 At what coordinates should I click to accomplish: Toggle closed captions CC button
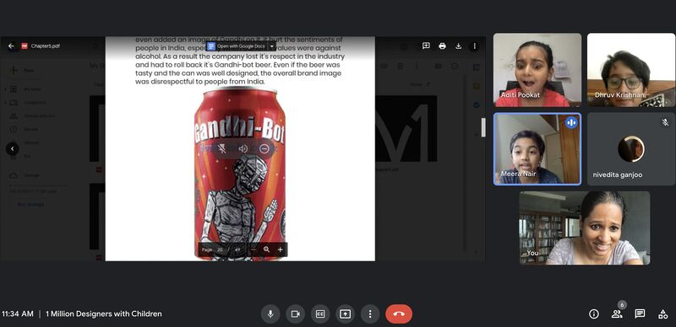[x=320, y=314]
